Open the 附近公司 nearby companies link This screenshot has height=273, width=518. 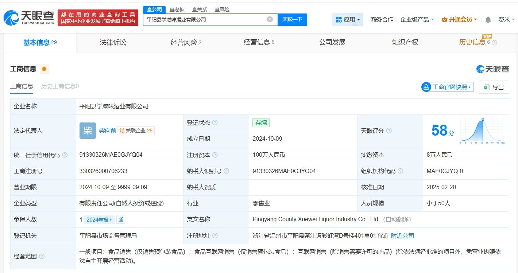pos(402,236)
